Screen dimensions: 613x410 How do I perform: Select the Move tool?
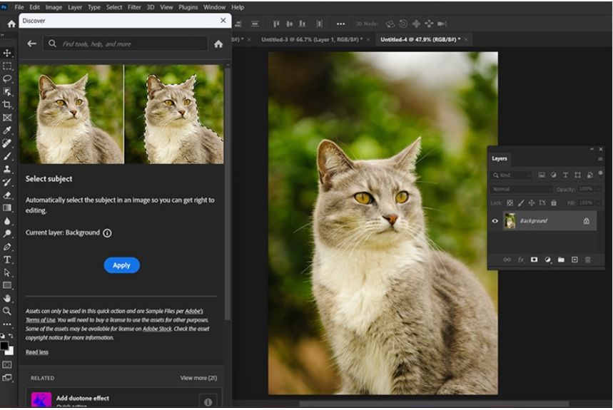(8, 53)
